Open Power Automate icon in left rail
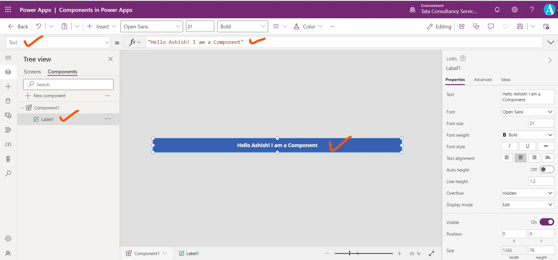Image resolution: width=558 pixels, height=260 pixels. pos(8,130)
